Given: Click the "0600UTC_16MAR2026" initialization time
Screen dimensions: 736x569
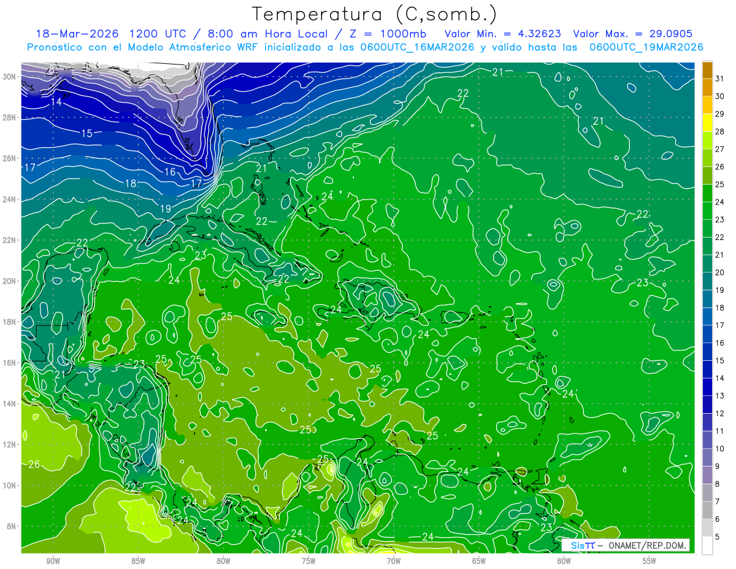Looking at the screenshot, I should coord(416,47).
